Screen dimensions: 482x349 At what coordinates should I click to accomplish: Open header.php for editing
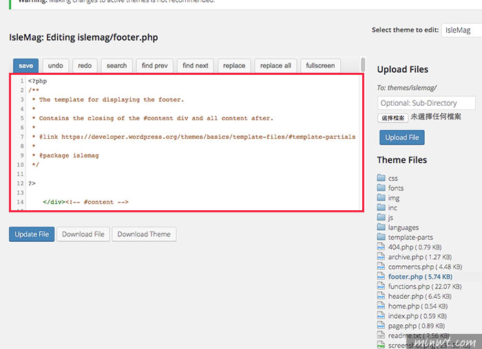point(419,296)
